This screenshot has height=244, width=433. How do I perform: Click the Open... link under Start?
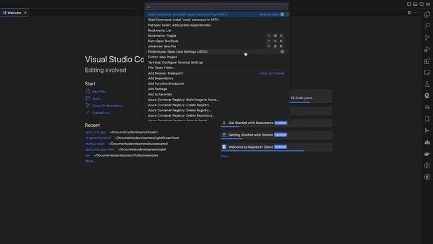click(x=97, y=98)
